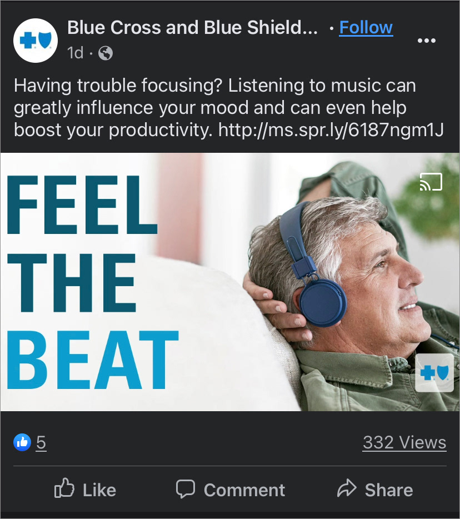Share this post
Image resolution: width=460 pixels, height=519 pixels.
[x=375, y=489]
